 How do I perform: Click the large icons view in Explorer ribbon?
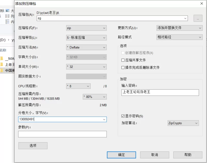(x=10, y=11)
